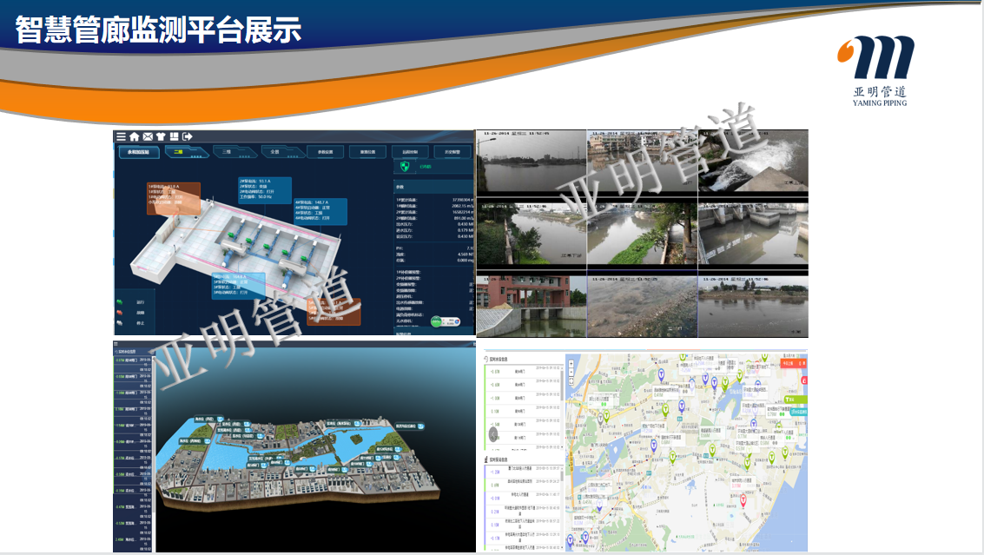The image size is (984, 555).
Task: Open the fifth dashboard menu button
Action: (367, 152)
